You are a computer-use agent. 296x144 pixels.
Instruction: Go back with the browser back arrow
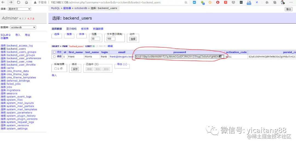coord(3,2)
